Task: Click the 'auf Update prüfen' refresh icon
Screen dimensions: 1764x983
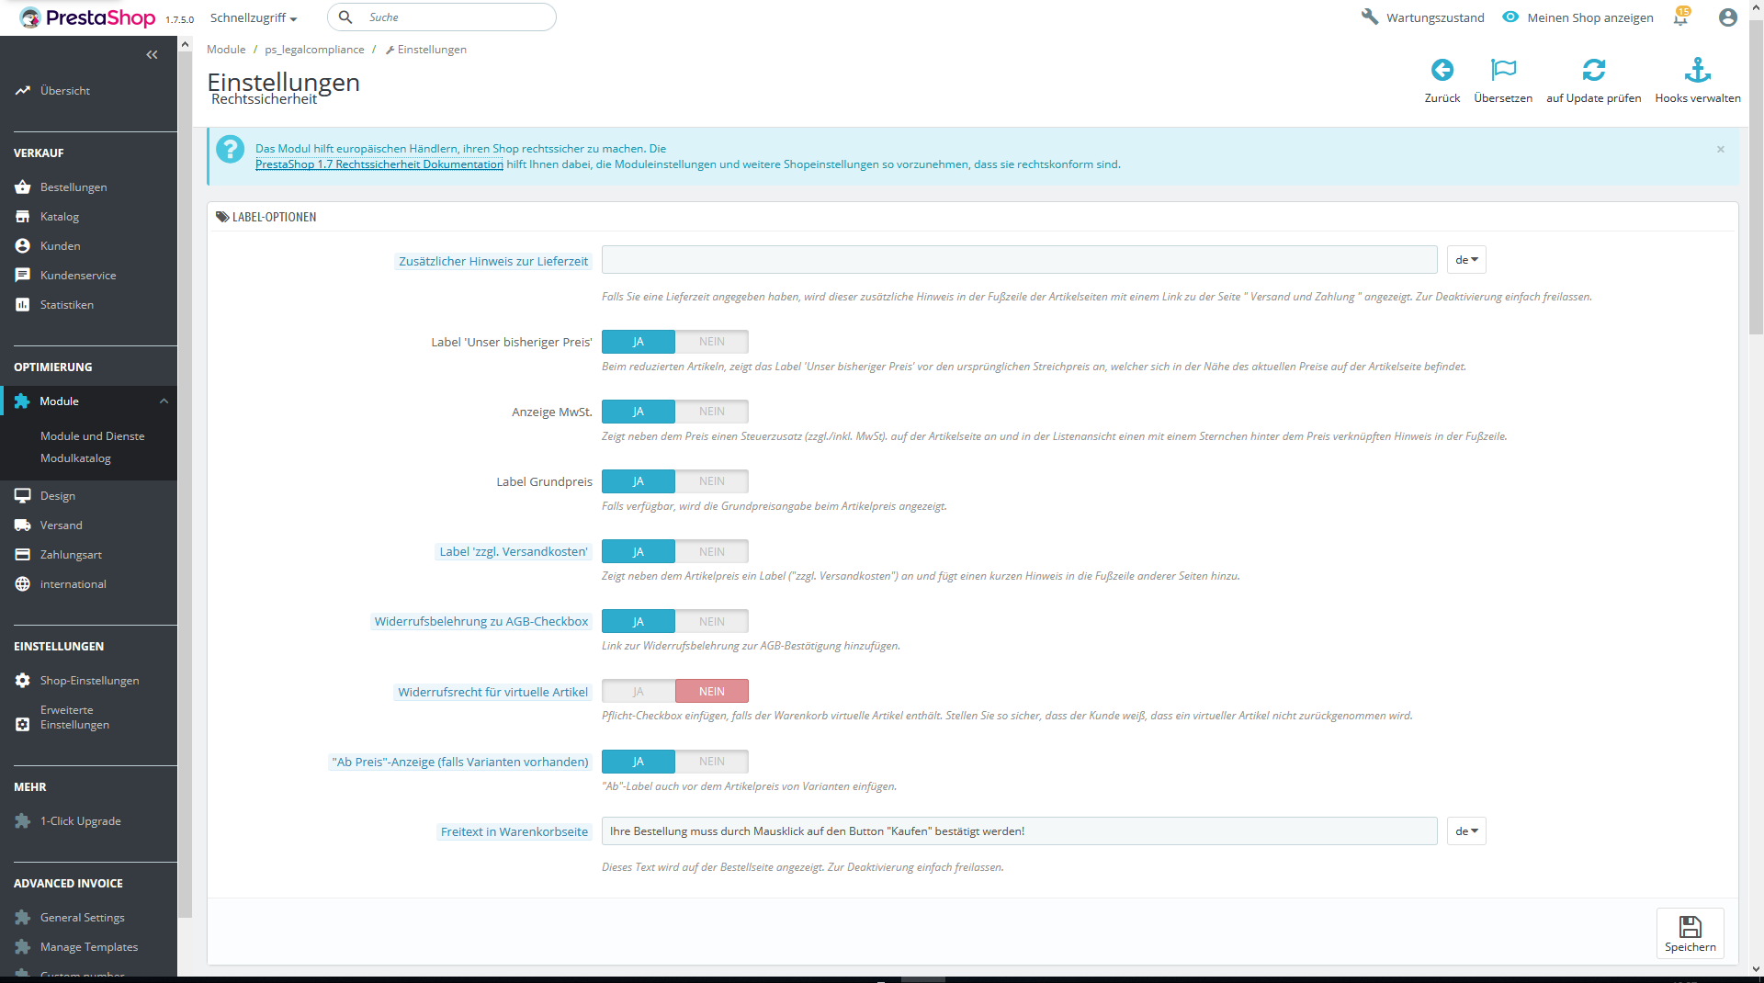Action: click(x=1593, y=70)
